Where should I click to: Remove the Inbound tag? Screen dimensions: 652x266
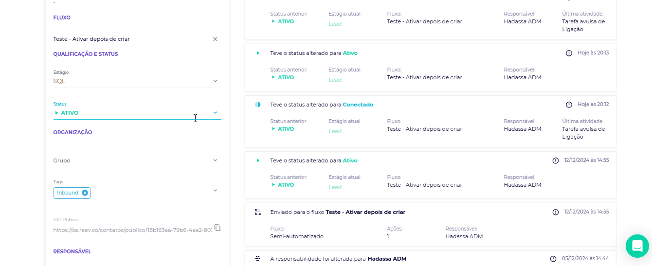pos(85,193)
